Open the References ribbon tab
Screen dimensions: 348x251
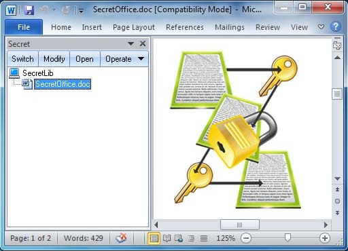pos(185,27)
